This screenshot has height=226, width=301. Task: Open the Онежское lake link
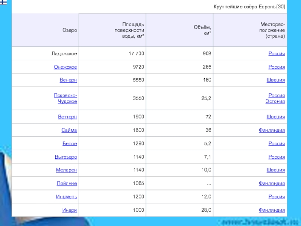65,67
